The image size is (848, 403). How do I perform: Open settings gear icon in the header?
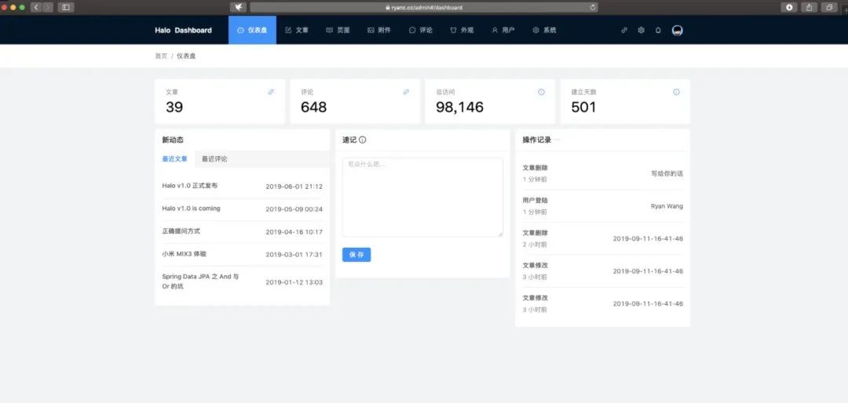[641, 31]
